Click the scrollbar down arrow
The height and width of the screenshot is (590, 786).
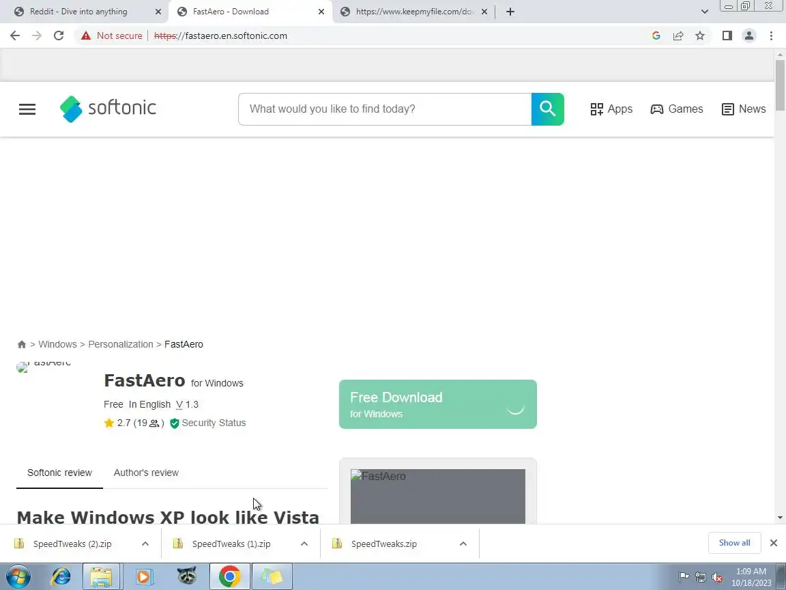point(780,517)
